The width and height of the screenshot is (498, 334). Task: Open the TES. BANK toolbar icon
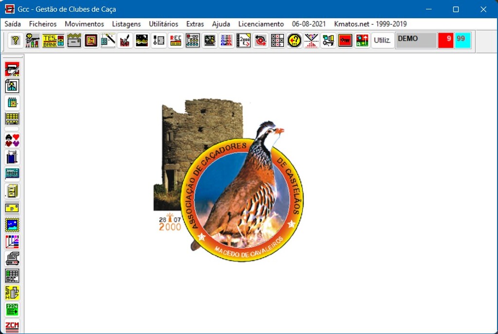pos(53,40)
